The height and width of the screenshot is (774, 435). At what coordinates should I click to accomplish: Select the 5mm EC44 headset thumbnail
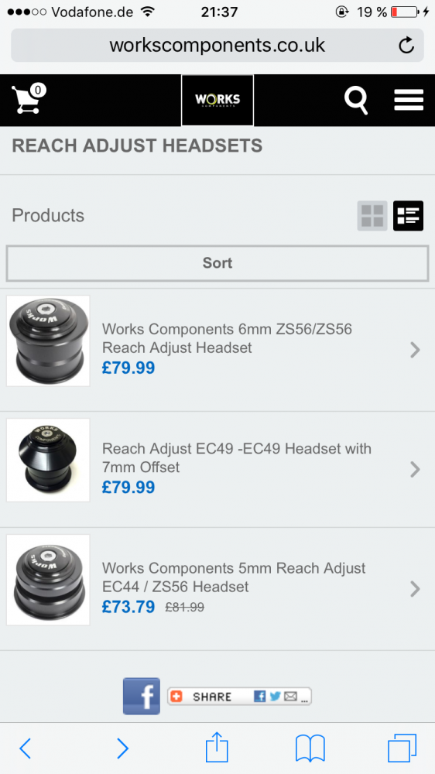click(48, 580)
